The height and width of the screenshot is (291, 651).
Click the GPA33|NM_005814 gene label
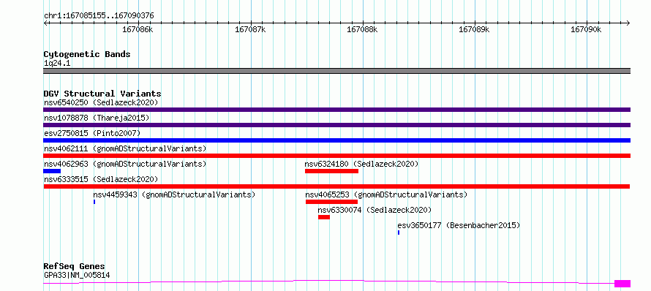[77, 275]
